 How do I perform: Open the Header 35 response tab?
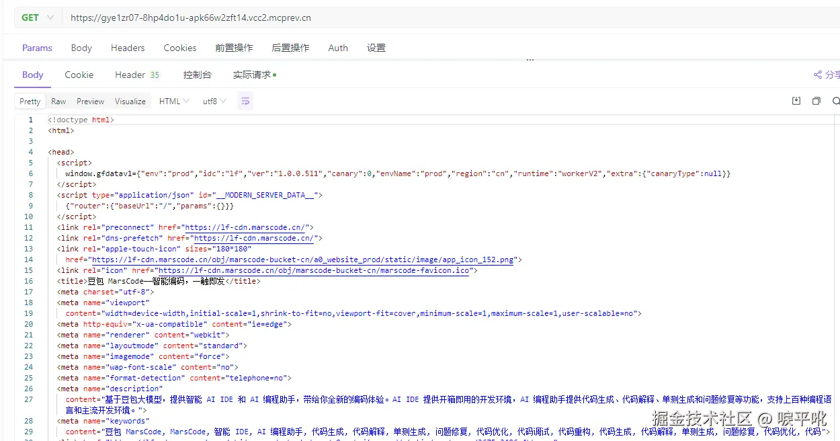pyautogui.click(x=136, y=75)
